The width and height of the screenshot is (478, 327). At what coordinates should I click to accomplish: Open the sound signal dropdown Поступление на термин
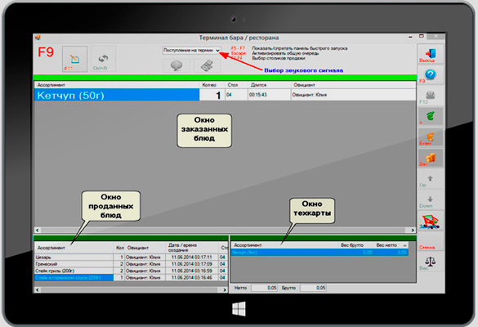(191, 51)
